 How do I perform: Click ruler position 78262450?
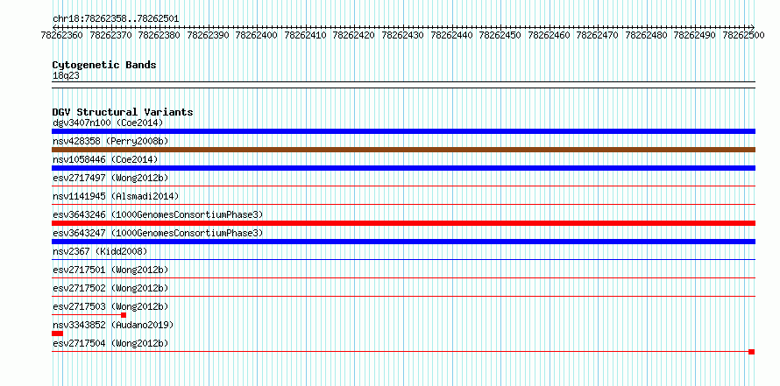click(500, 35)
